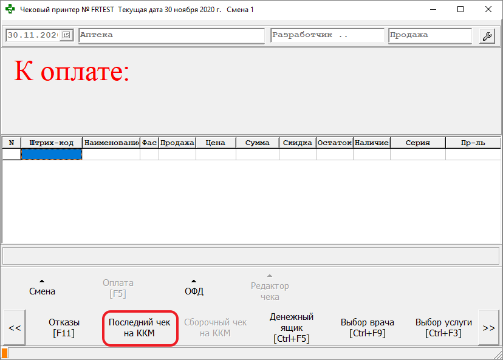Click the green cross app icon
Screen dimensions: 503x360
click(10, 10)
